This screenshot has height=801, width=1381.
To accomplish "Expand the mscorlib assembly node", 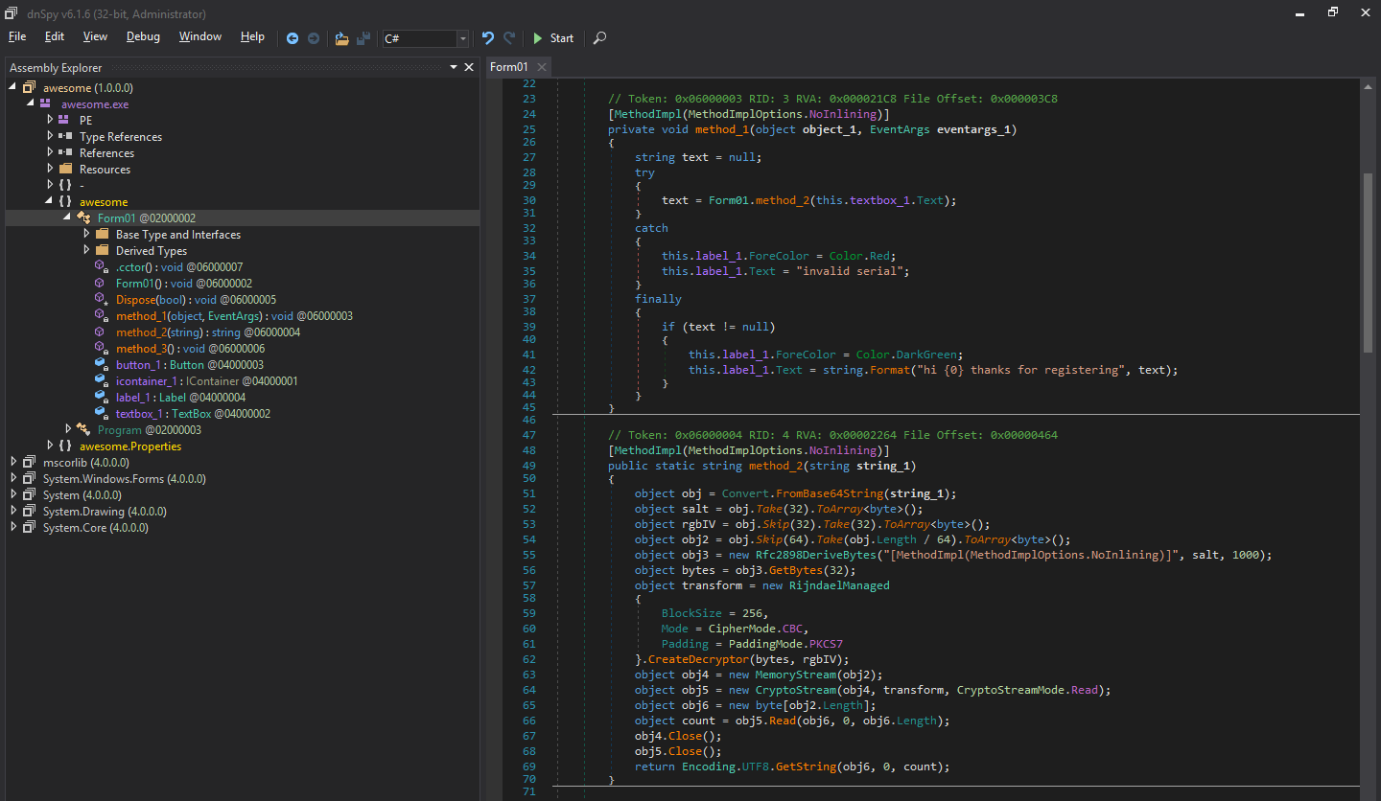I will pos(13,463).
